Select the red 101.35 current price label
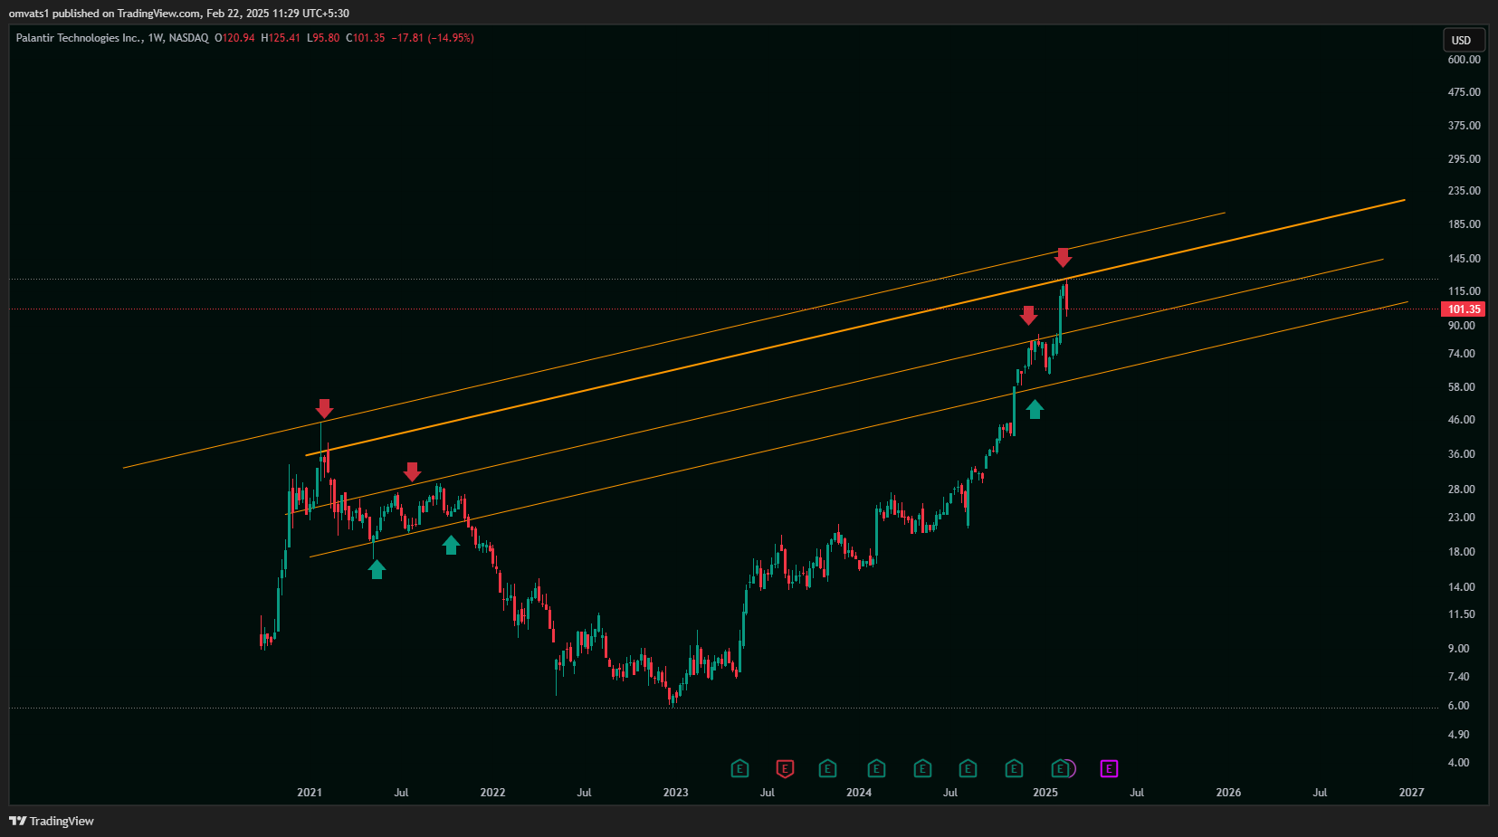The height and width of the screenshot is (837, 1498). 1463,309
